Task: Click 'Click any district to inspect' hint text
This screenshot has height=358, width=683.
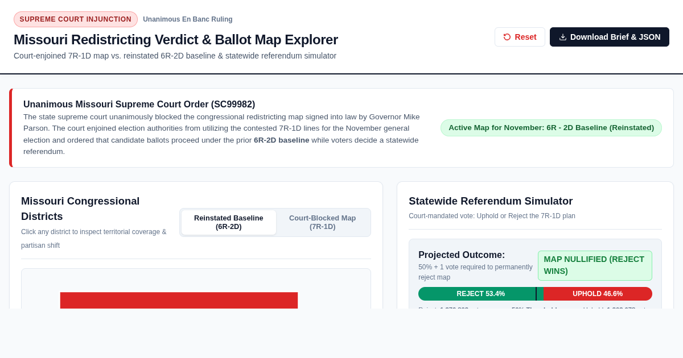Action: point(94,239)
